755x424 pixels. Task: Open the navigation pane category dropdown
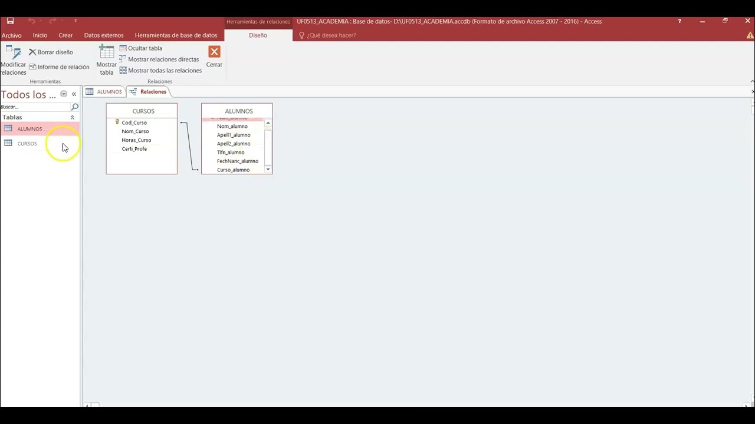[x=64, y=94]
